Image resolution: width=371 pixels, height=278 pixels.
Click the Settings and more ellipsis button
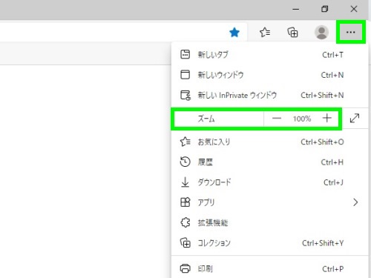pos(350,32)
